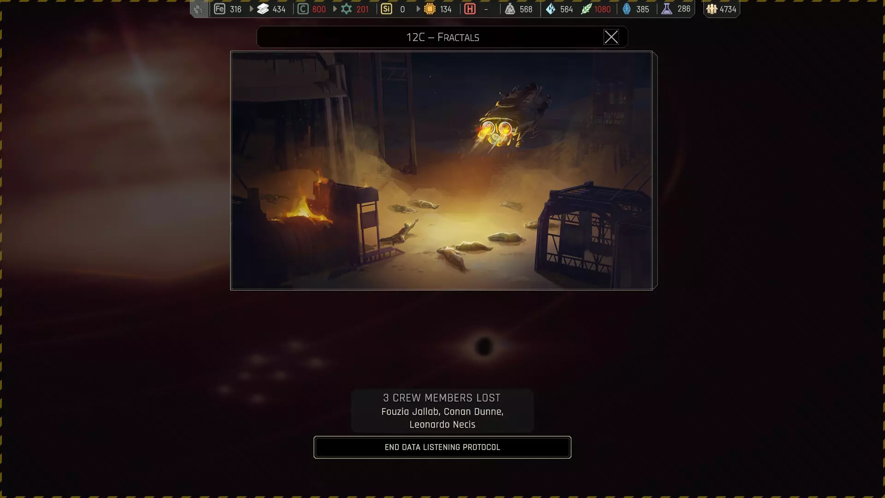Expand the carbon-to-polymer conversion arrow

tap(335, 9)
